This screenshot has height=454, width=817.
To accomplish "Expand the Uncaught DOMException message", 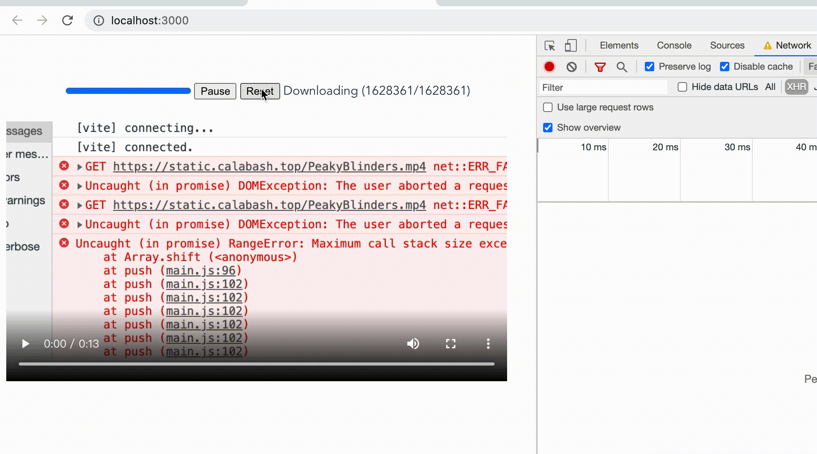I will pos(79,186).
